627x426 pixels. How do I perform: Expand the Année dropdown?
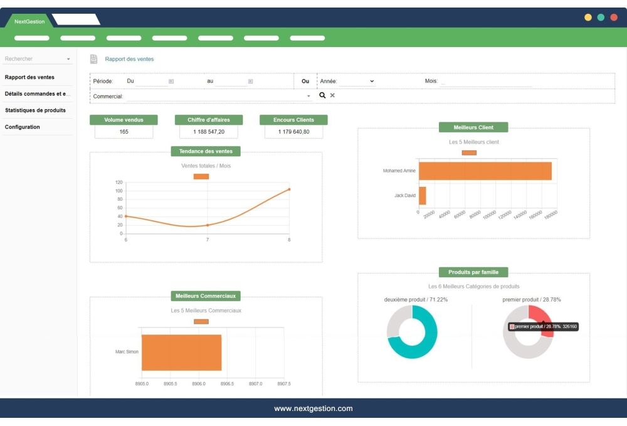coord(371,81)
